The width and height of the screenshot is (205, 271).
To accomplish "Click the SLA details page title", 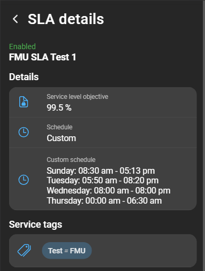I will click(66, 19).
